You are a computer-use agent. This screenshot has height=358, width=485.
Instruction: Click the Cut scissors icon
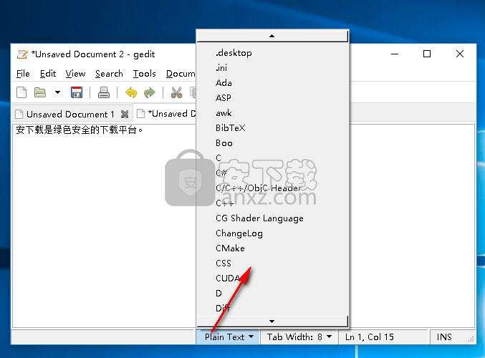[x=177, y=92]
